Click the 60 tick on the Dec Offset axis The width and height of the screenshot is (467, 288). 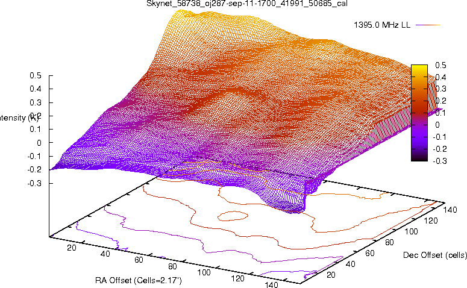370,254
